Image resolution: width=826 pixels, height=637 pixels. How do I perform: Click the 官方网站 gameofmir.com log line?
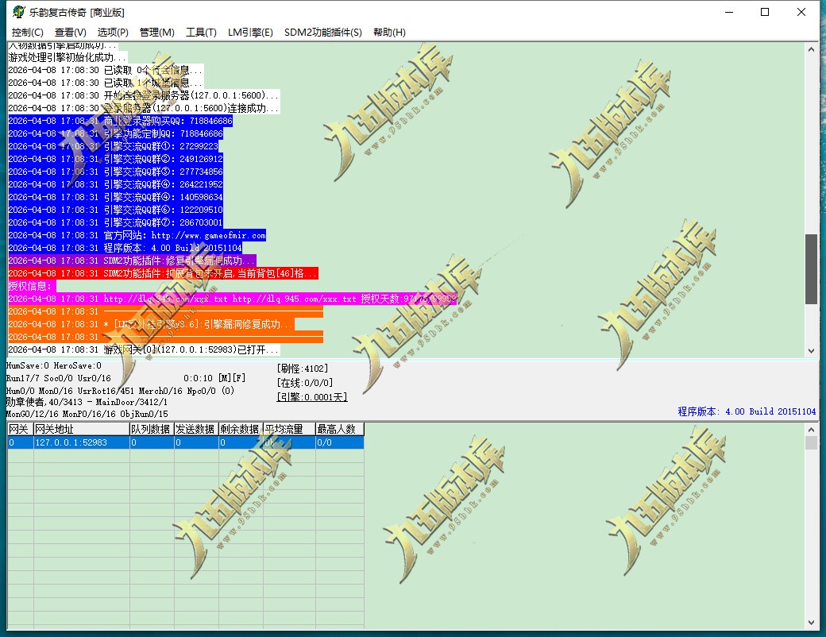(137, 236)
